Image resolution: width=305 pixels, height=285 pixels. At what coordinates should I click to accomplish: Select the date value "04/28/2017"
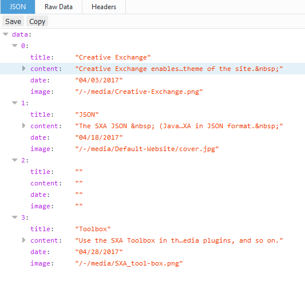[99, 252]
